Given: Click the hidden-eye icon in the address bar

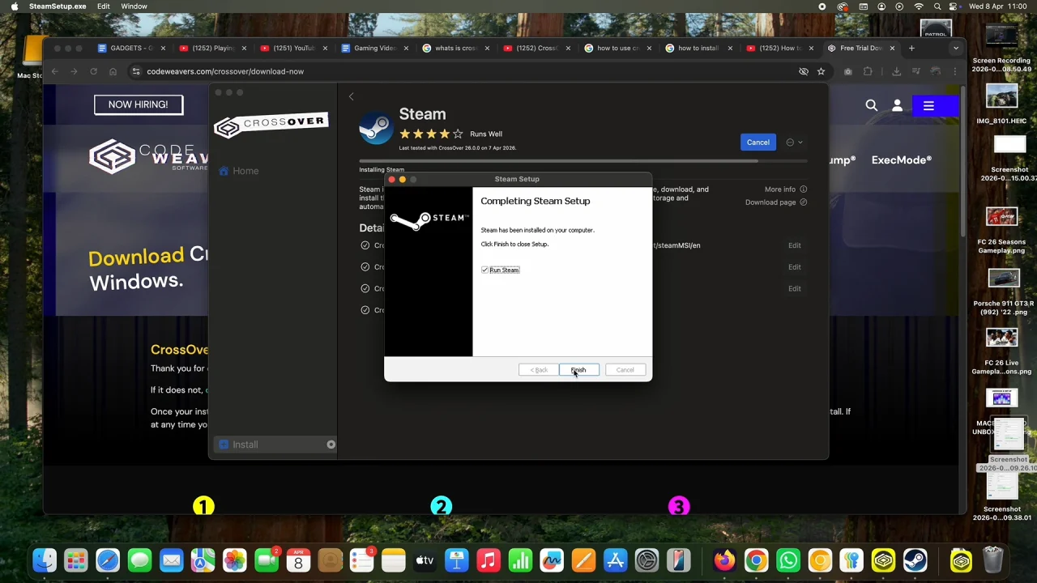Looking at the screenshot, I should 803,71.
